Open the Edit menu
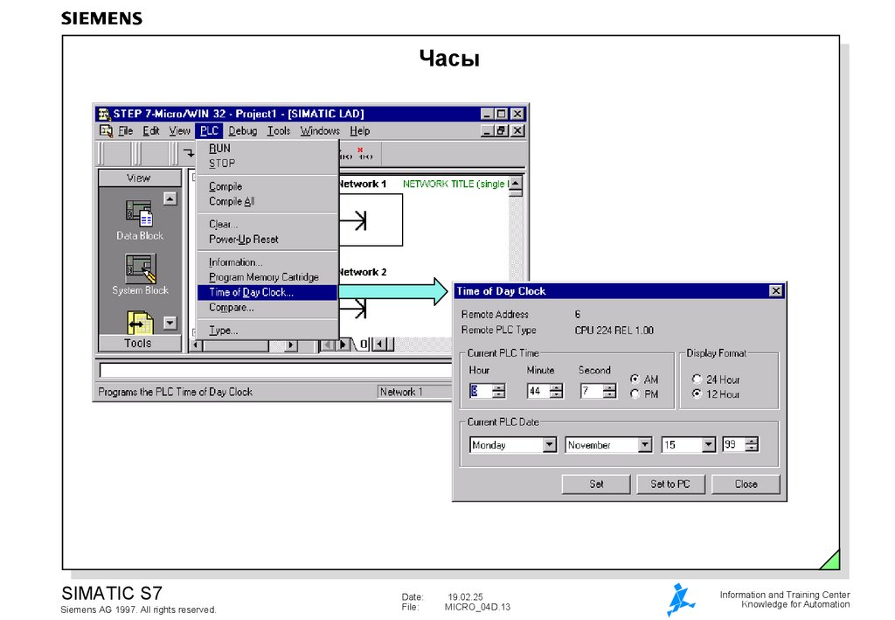 click(x=150, y=131)
